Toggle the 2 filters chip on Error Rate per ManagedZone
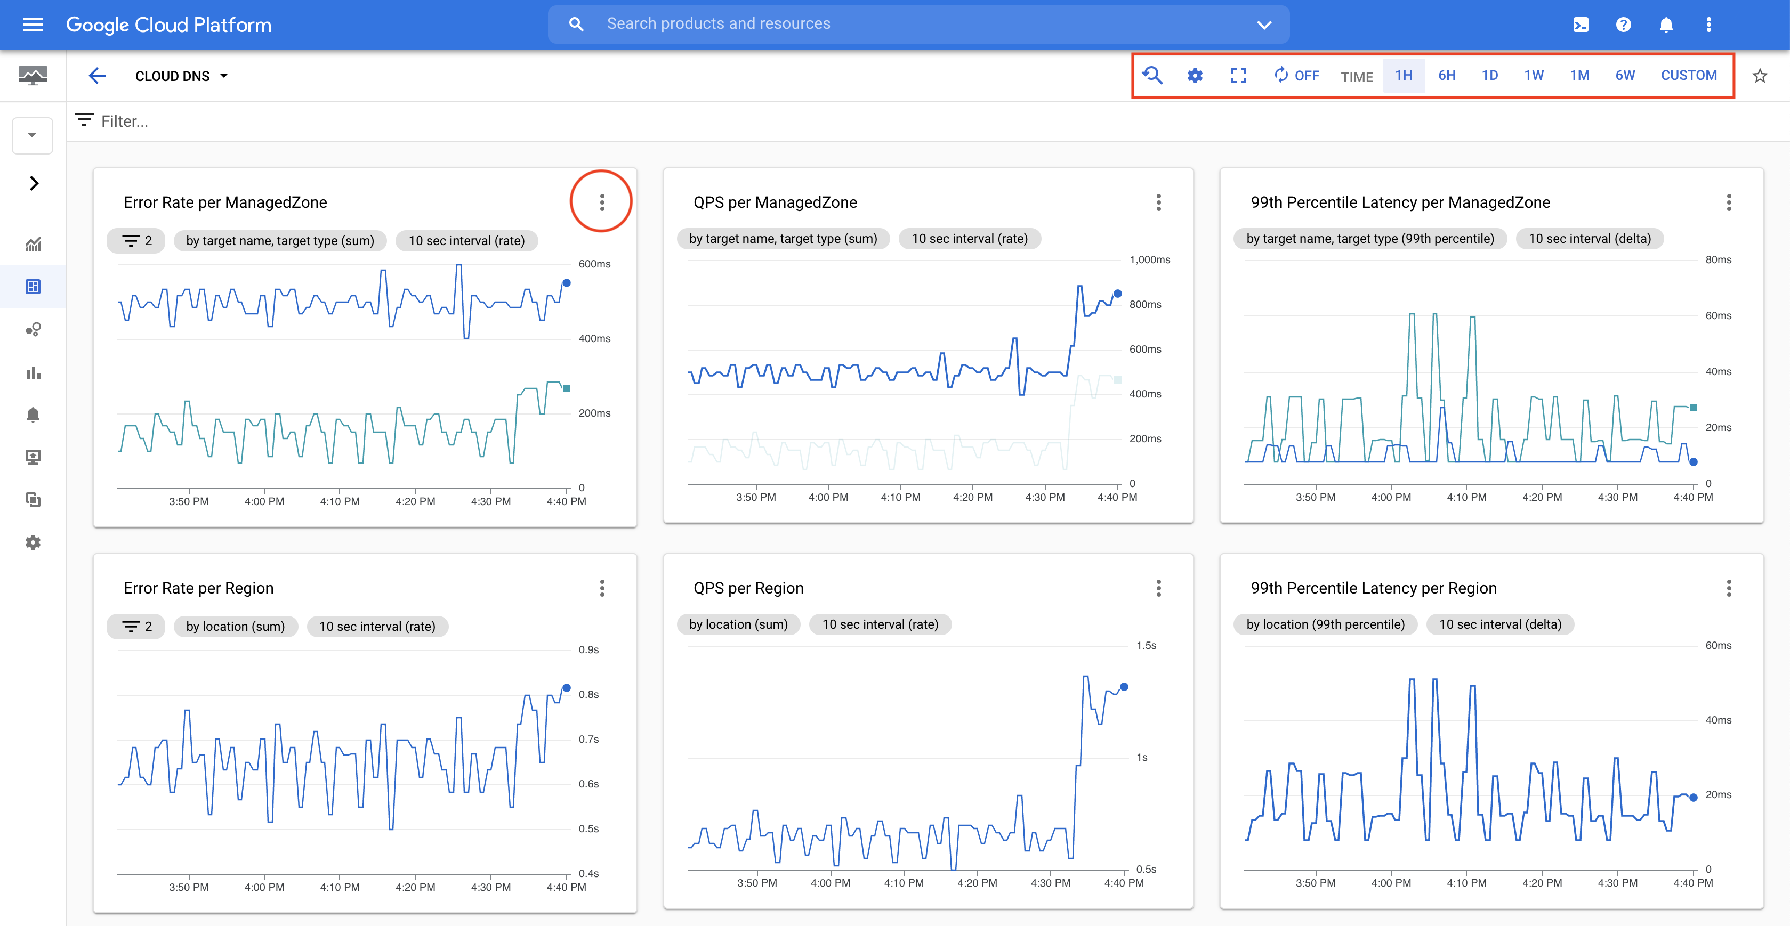This screenshot has width=1790, height=926. pyautogui.click(x=136, y=240)
